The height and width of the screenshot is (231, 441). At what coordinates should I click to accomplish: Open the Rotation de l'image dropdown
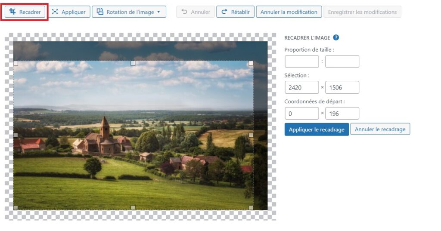click(129, 12)
